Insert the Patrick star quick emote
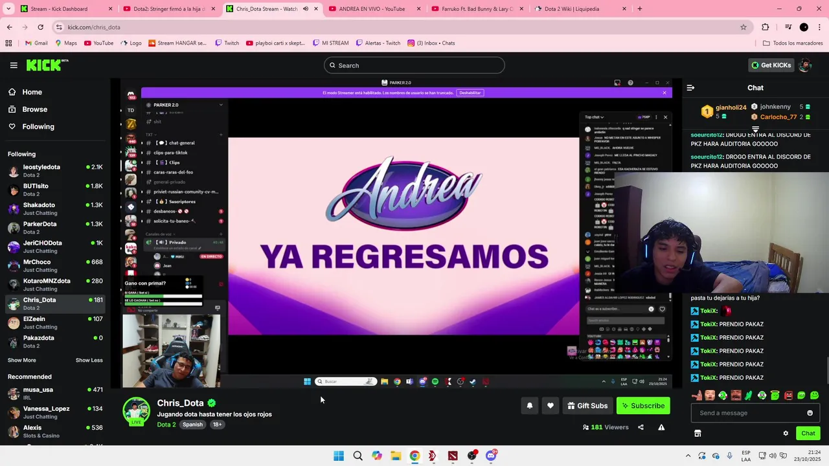 point(697,395)
